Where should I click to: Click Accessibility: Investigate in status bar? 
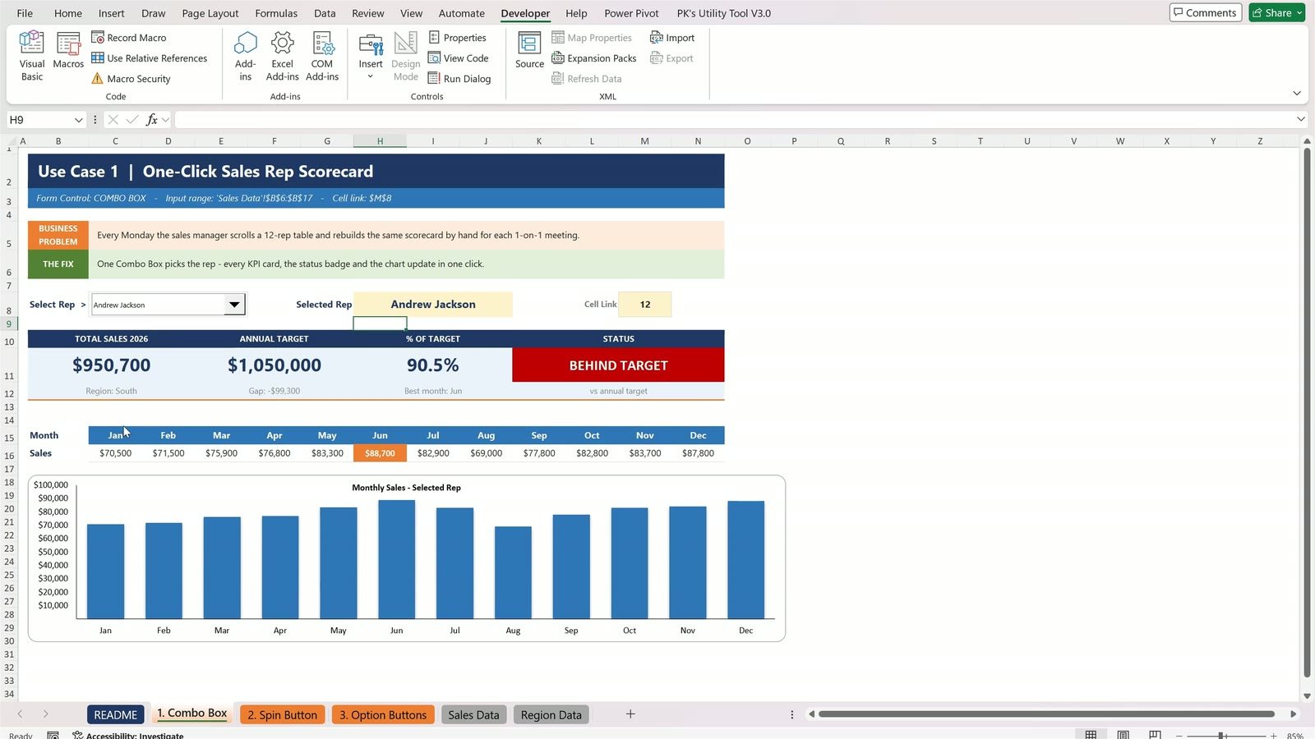pos(128,736)
